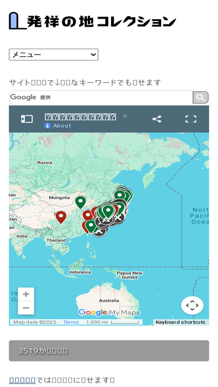Open the map in fullscreen view
The height and width of the screenshot is (387, 218).
(191, 119)
